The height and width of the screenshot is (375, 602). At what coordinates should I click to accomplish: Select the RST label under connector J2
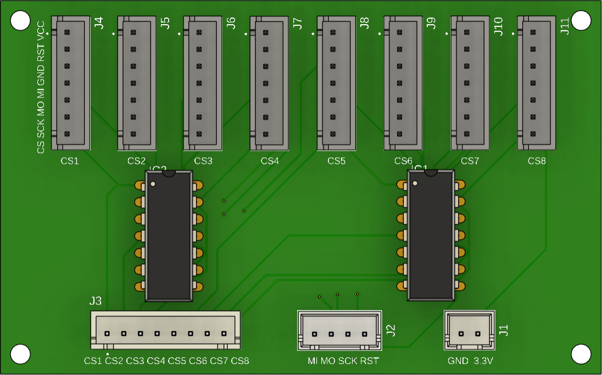pyautogui.click(x=370, y=361)
